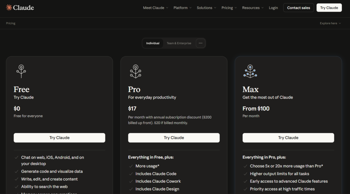Click Try Claude in the top navigation

329,8
